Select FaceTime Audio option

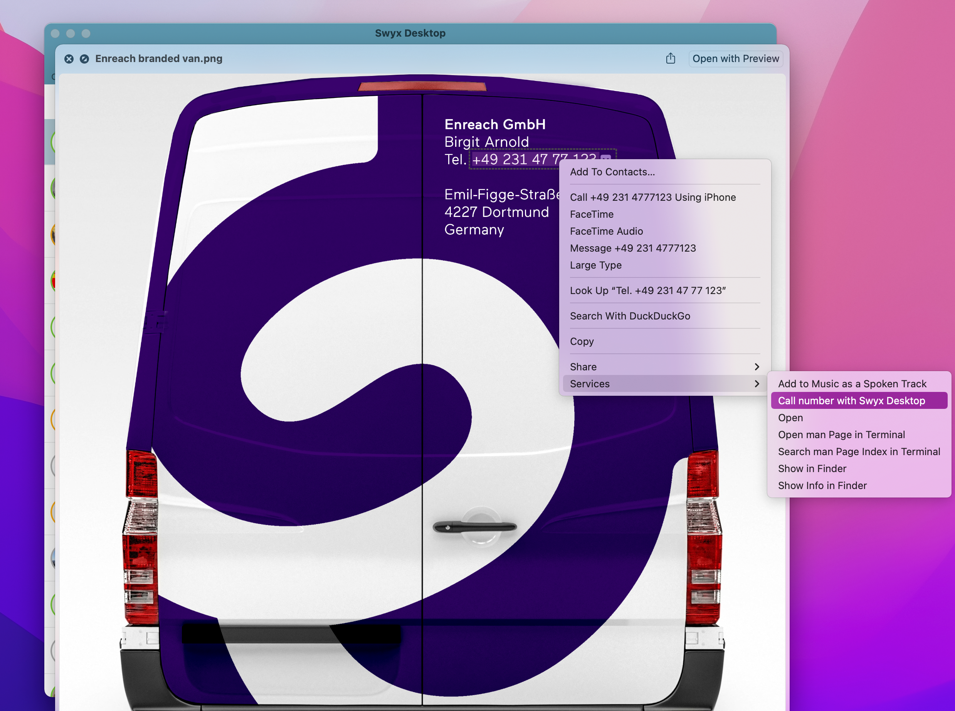pyautogui.click(x=606, y=231)
